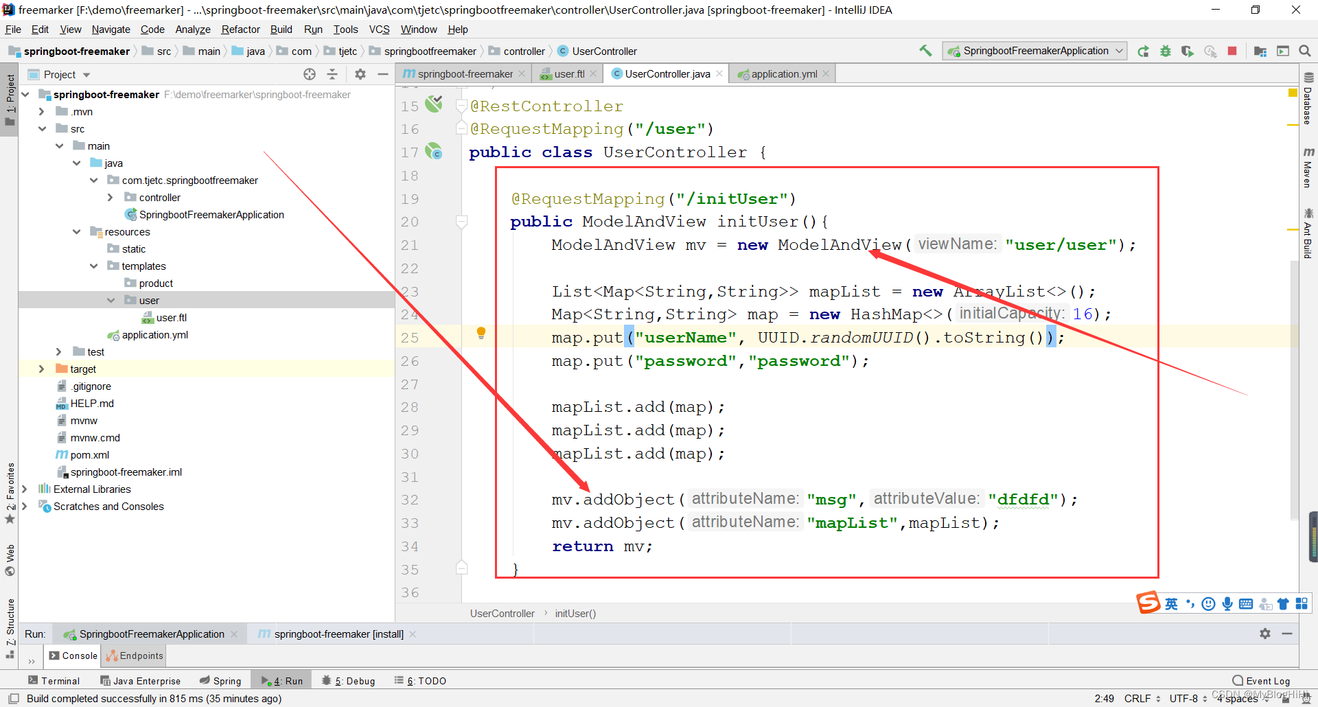This screenshot has height=707, width=1318.
Task: Expand the .mvn folder
Action: tap(41, 112)
